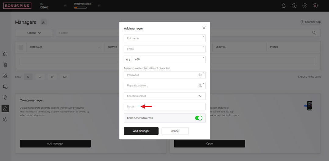Focus the Notes input field
329x161 pixels.
coord(165,107)
